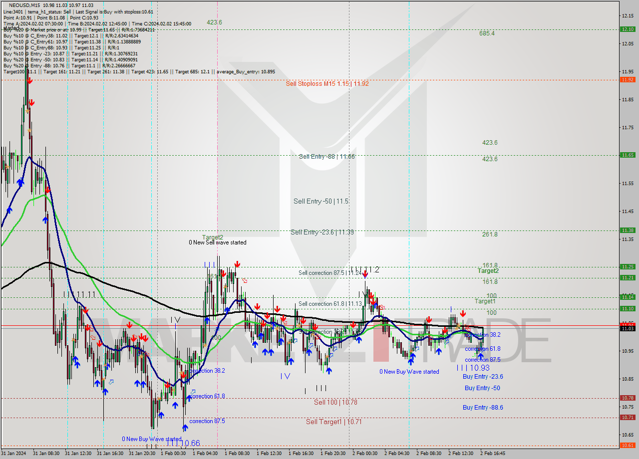Viewport: 639px width, 459px height.
Task: Click the 'Buy Entry -23.6' label
Action: pyautogui.click(x=483, y=377)
